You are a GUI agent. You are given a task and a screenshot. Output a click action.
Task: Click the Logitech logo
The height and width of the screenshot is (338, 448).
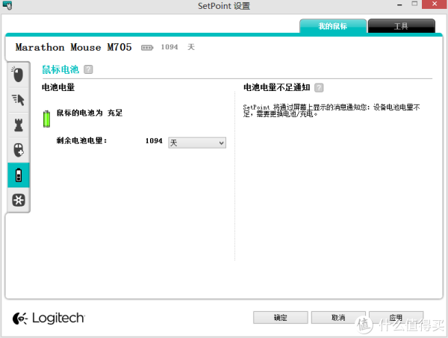[49, 319]
